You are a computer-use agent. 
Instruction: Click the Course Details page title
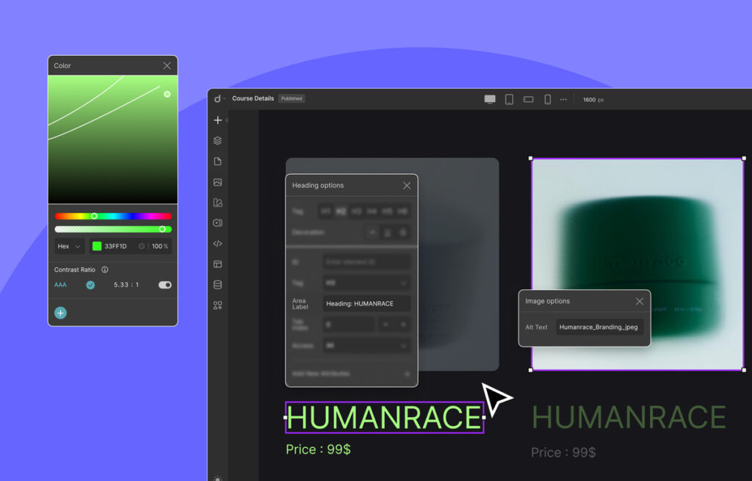point(253,98)
